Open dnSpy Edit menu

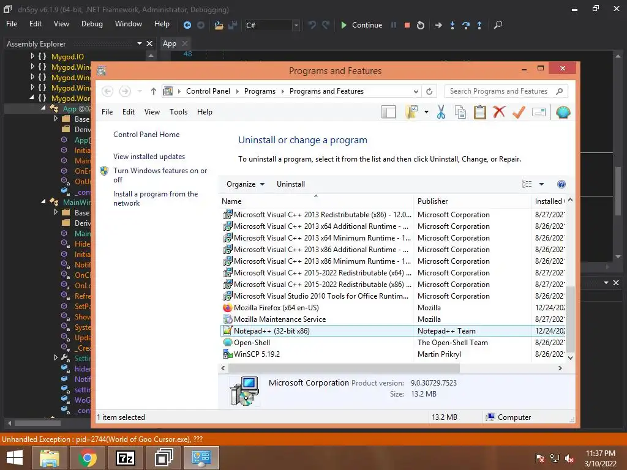[x=35, y=24]
